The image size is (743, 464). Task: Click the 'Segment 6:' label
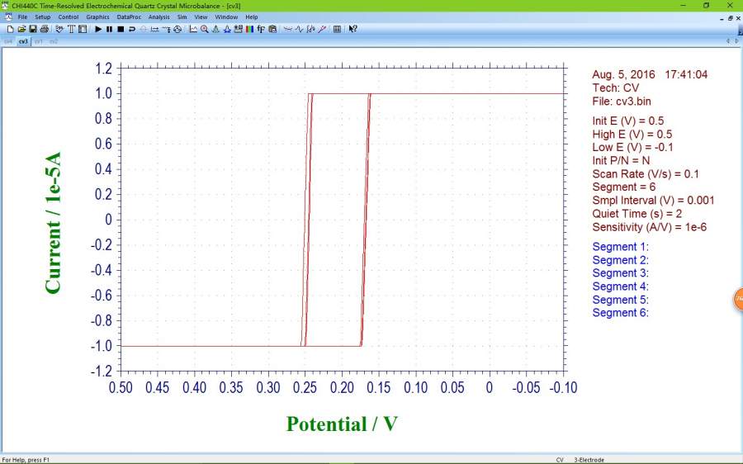click(620, 313)
